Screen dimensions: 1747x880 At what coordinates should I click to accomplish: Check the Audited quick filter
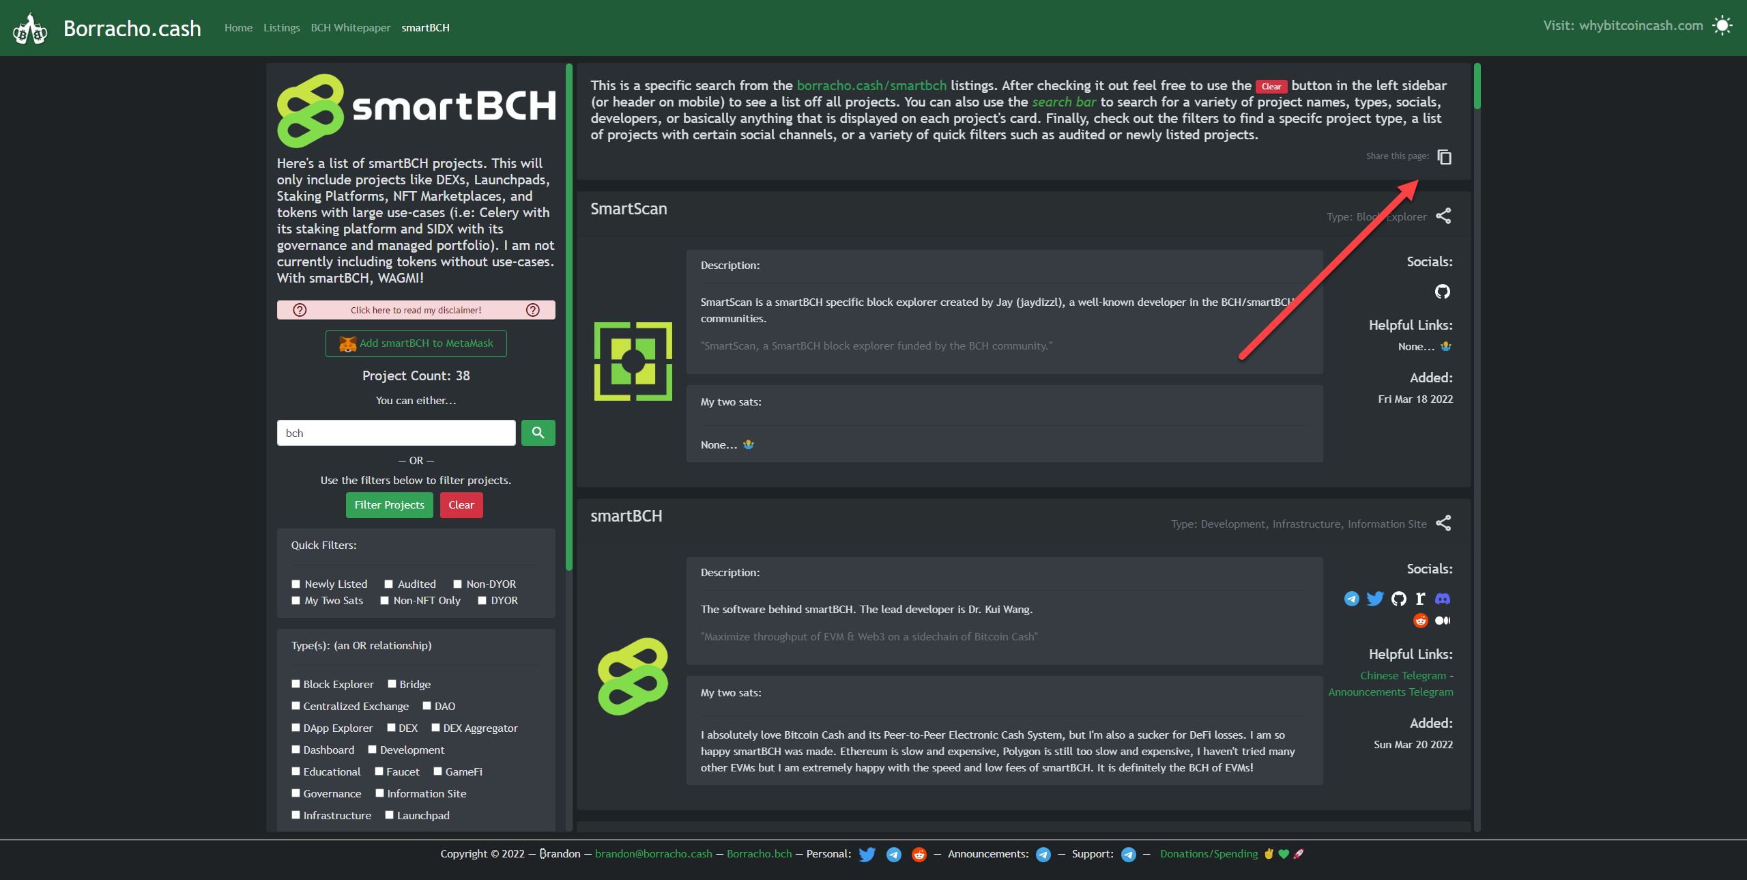click(x=389, y=584)
